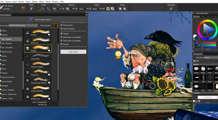Open the Window menu
The width and height of the screenshot is (218, 120).
(x=55, y=2)
